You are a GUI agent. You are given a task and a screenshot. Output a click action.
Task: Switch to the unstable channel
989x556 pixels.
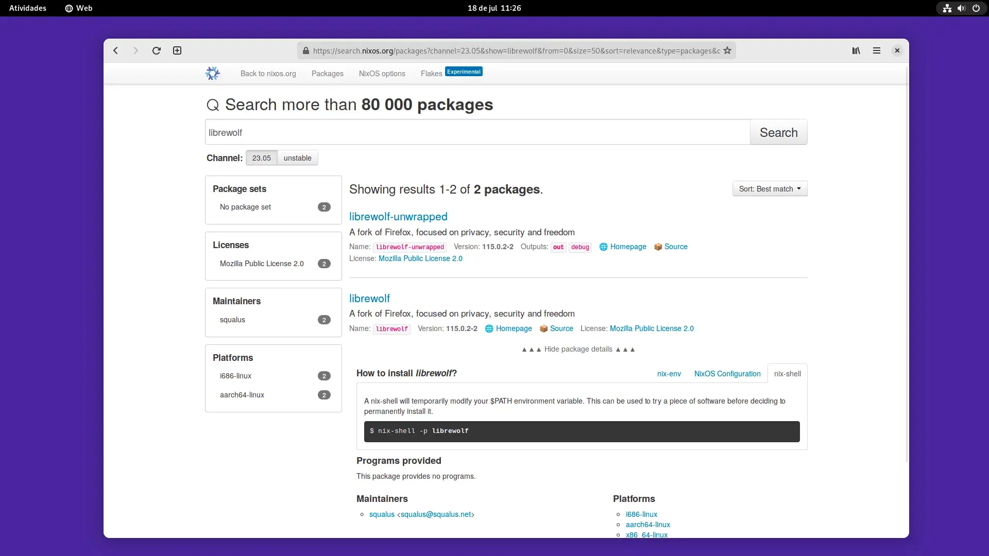(x=298, y=158)
